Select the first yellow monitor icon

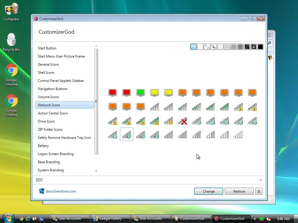155,93
